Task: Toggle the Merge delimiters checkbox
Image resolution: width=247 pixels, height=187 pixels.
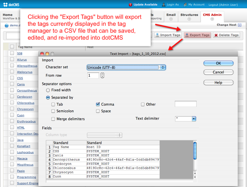Action: click(53, 119)
